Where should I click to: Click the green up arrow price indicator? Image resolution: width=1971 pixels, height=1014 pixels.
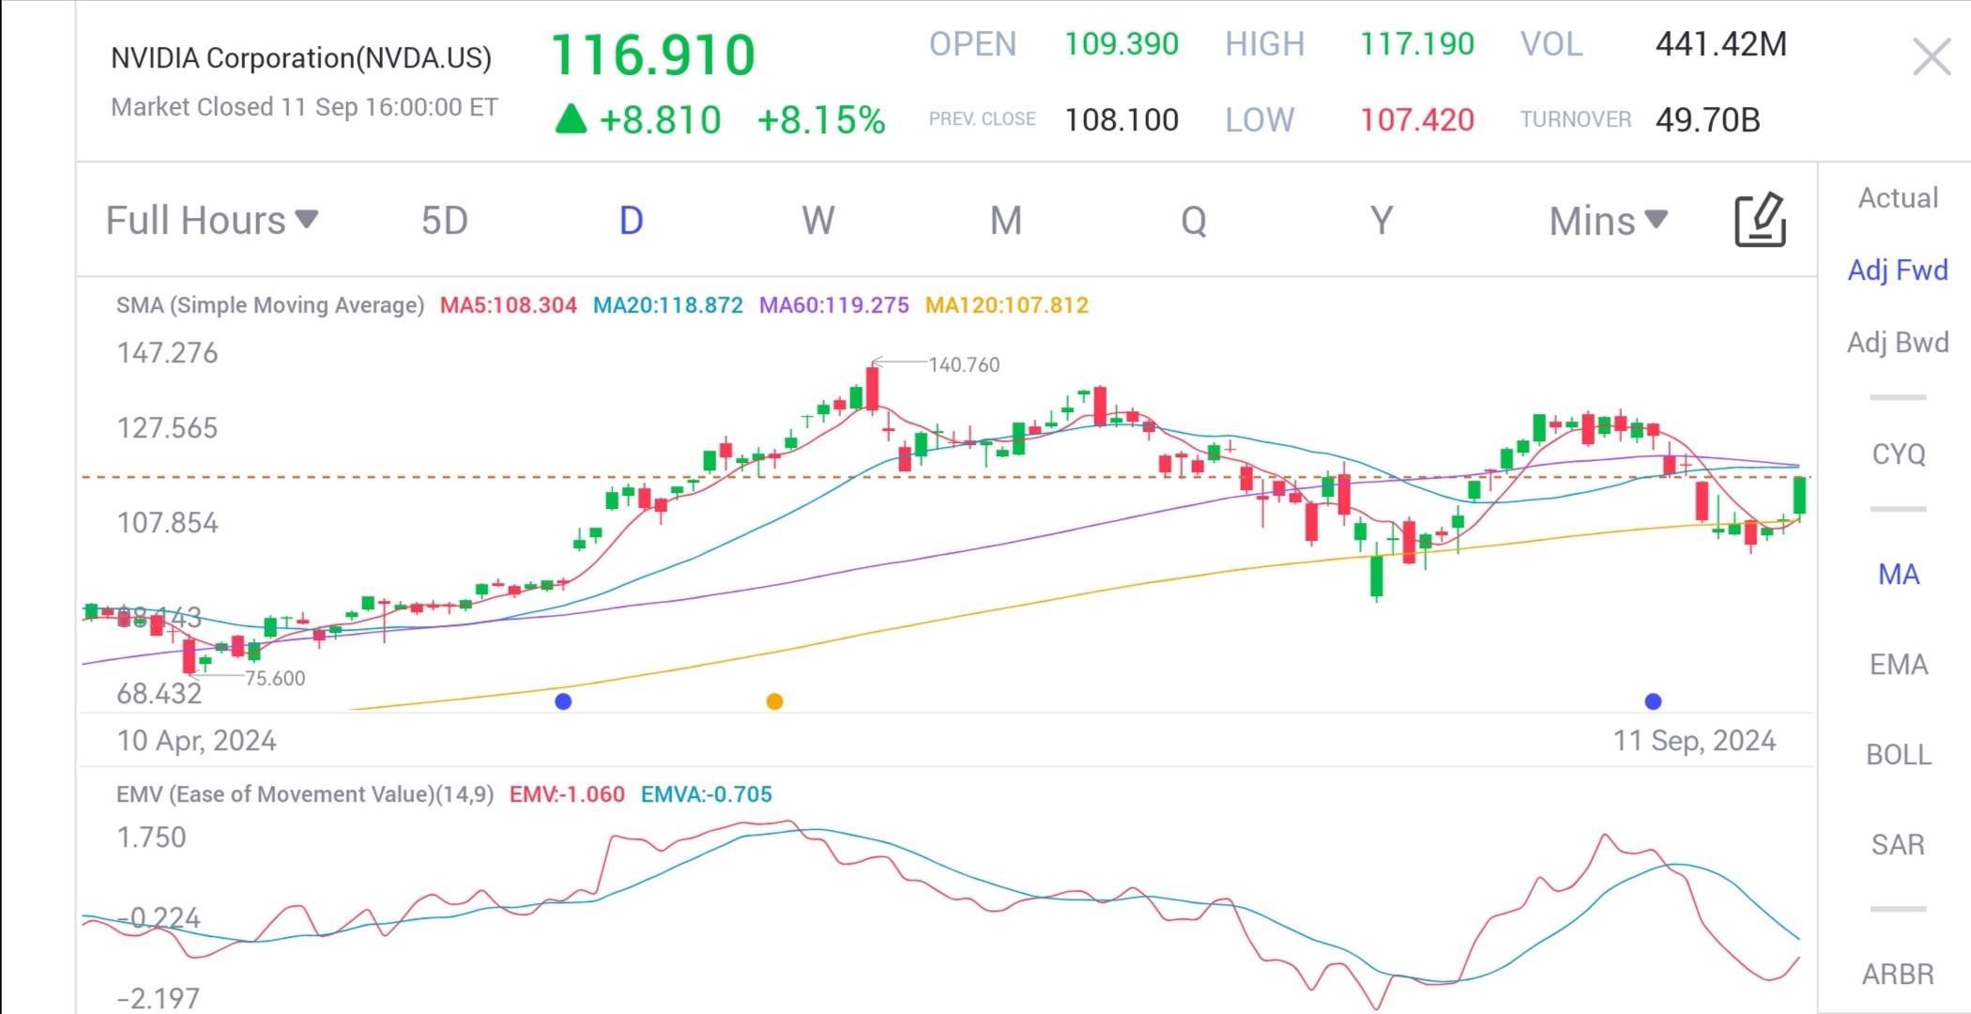click(571, 119)
